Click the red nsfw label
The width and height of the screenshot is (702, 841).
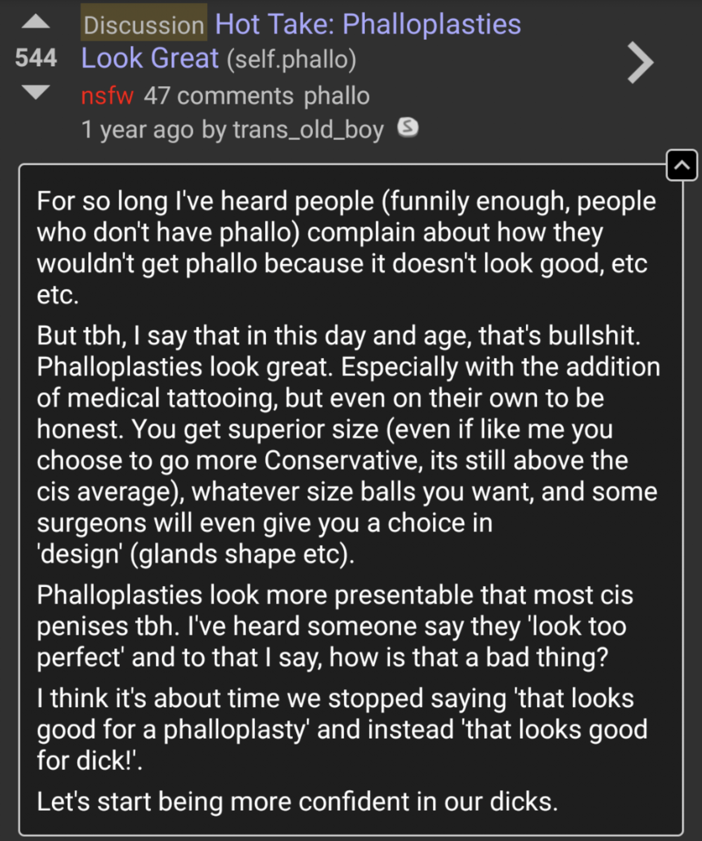(x=107, y=96)
